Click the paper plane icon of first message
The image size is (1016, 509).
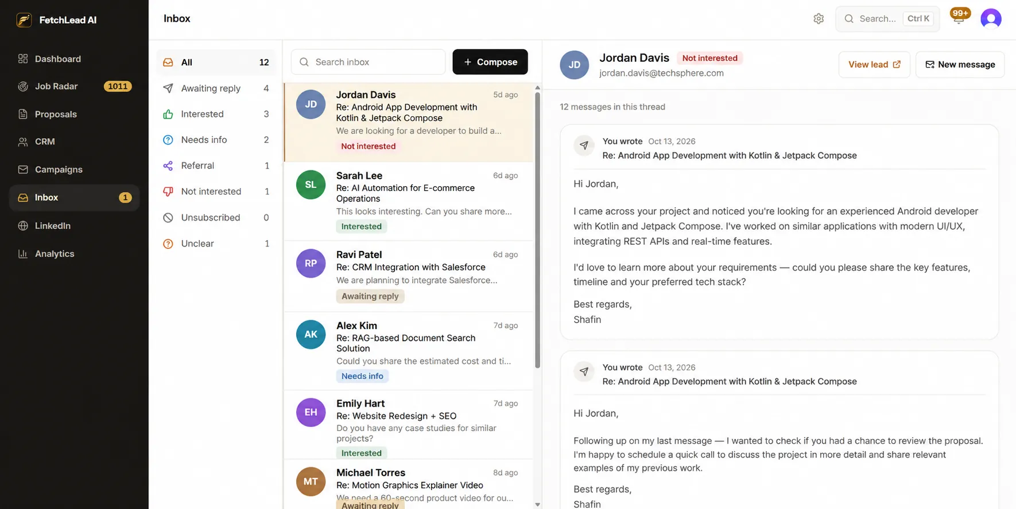[584, 146]
